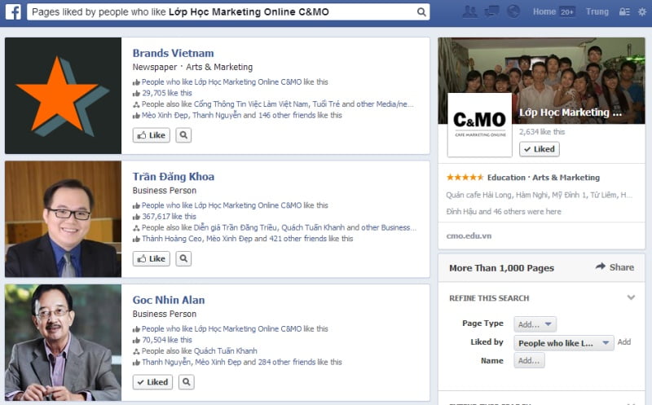Click the Brands Vietnam star thumbnail
This screenshot has height=405, width=652.
63,95
